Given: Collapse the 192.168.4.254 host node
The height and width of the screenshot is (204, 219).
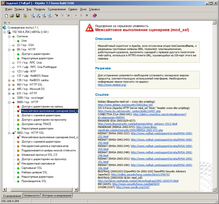Looking at the screenshot, I should [5, 32].
